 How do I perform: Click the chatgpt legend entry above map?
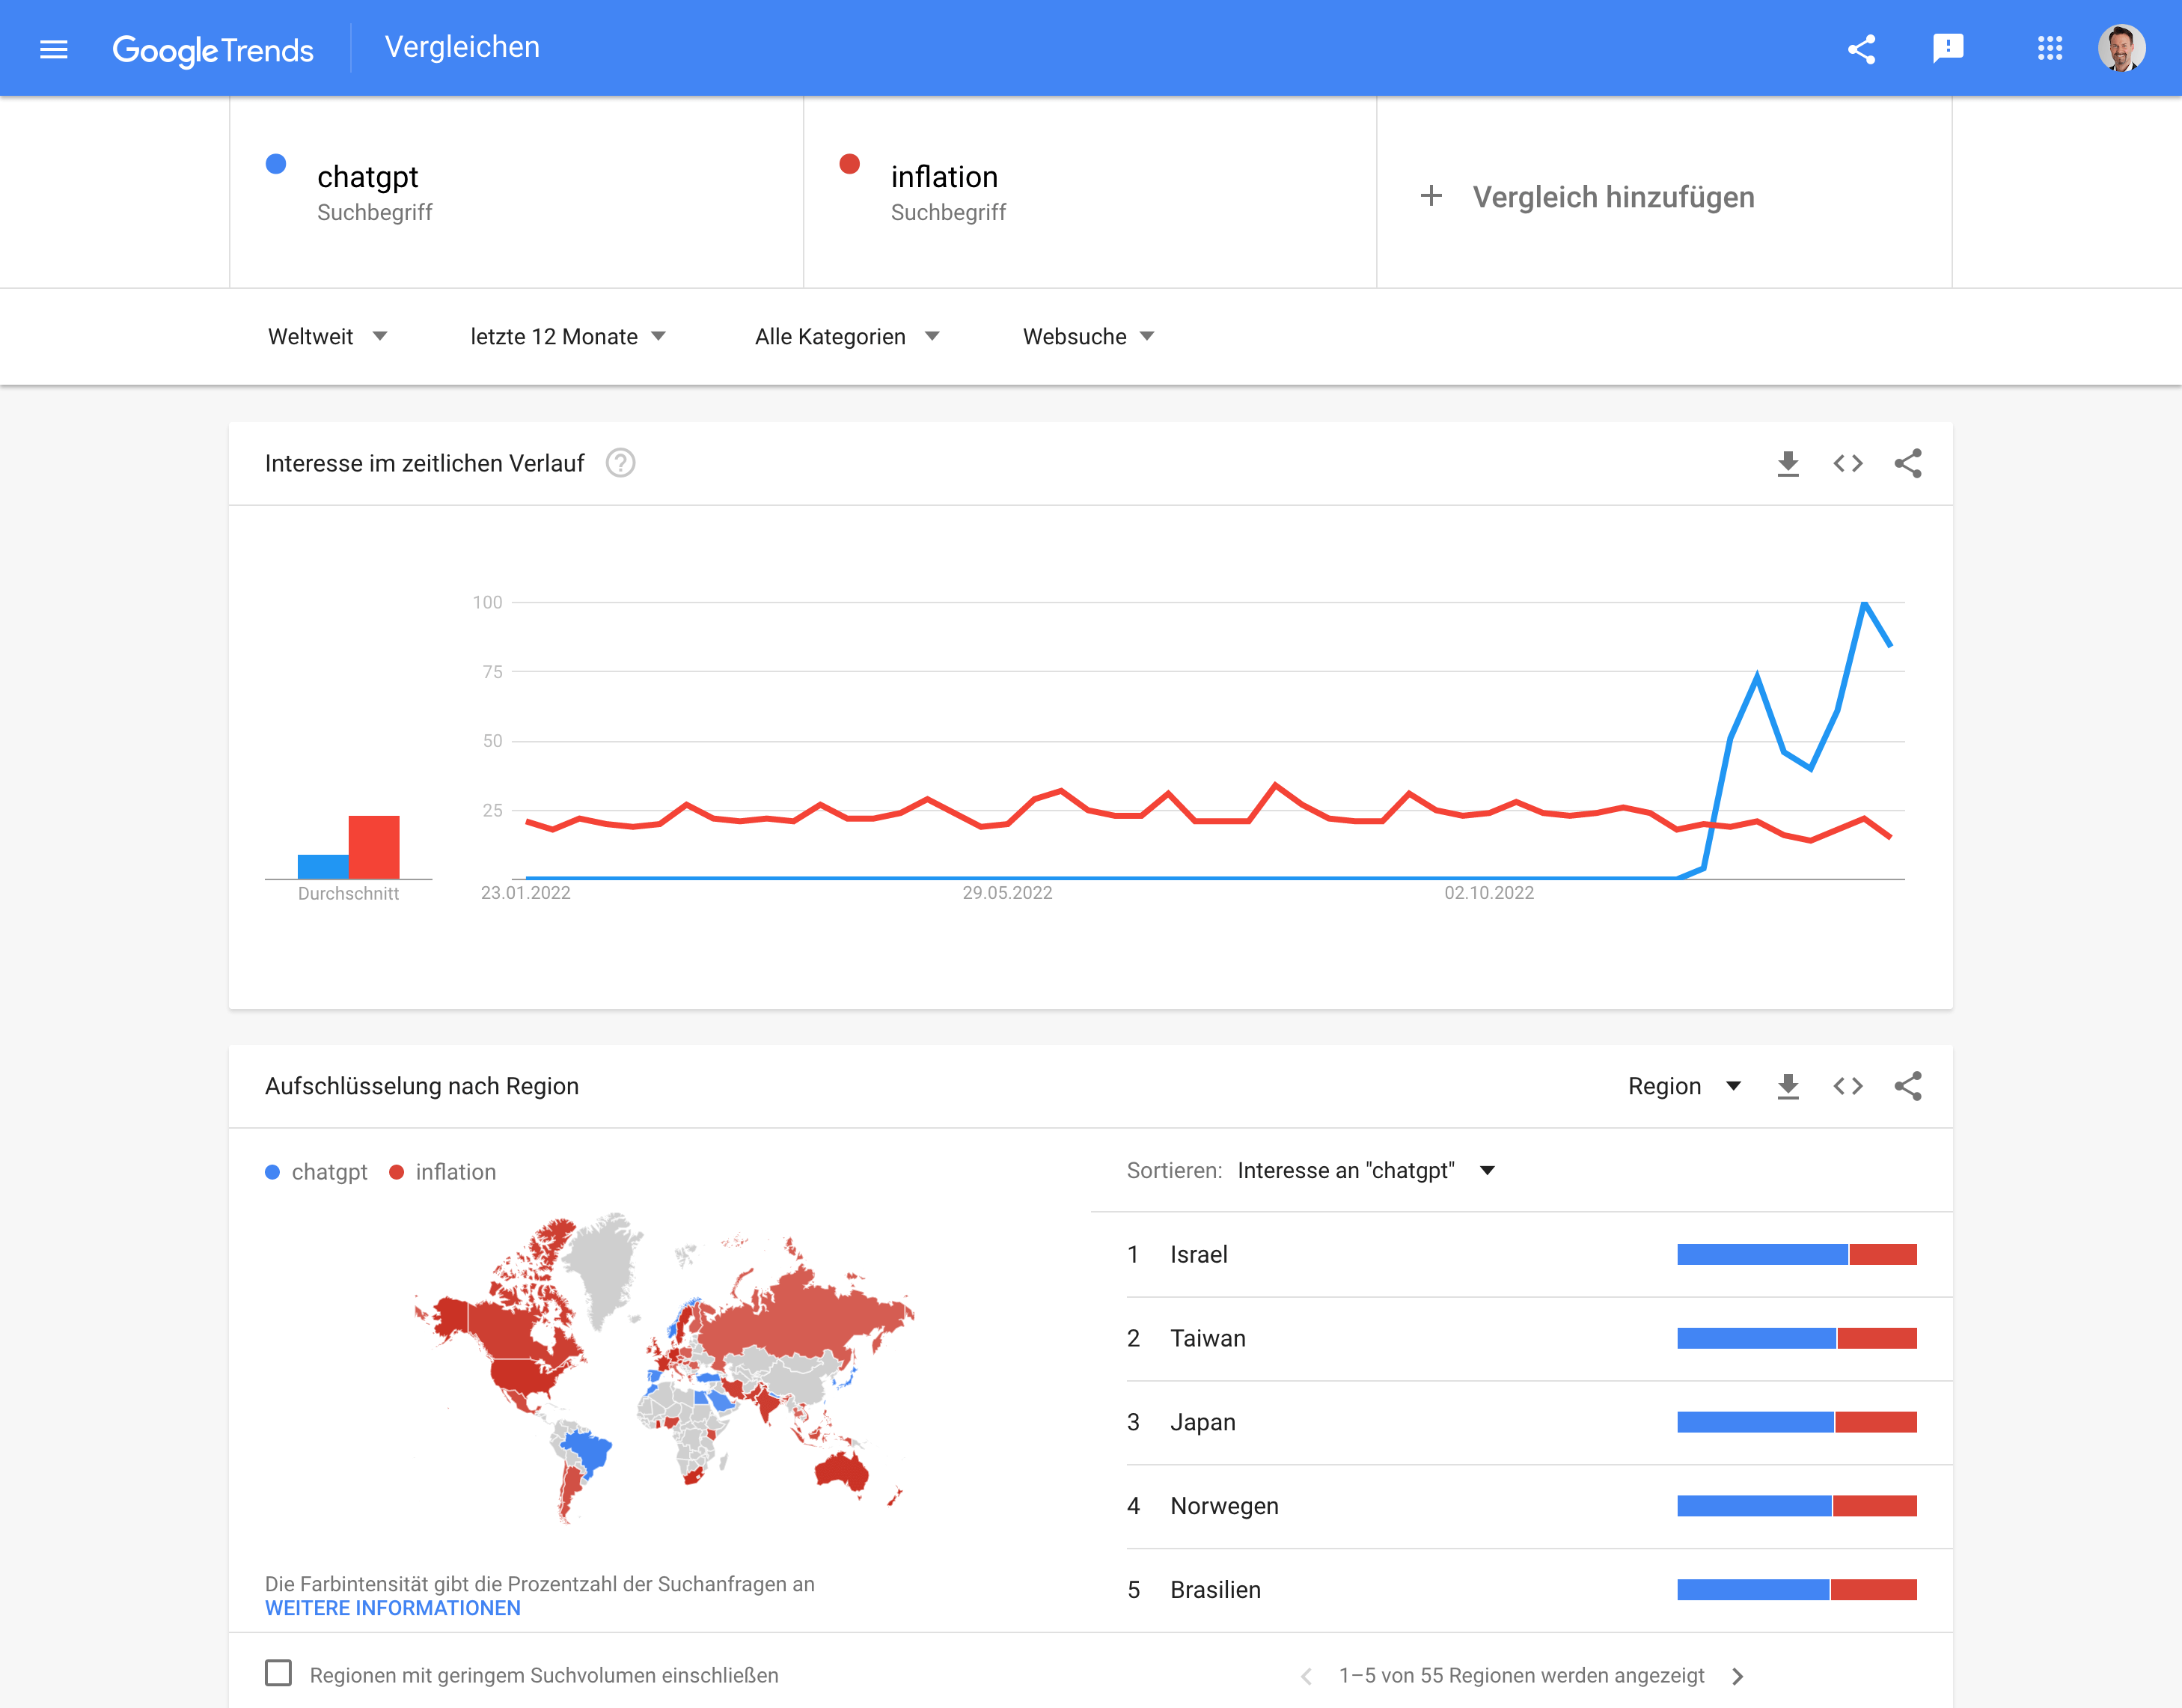pos(317,1172)
